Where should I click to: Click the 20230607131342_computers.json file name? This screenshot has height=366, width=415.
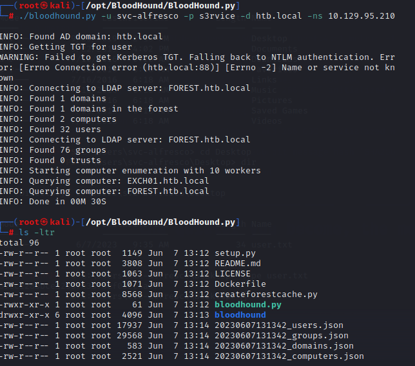click(x=289, y=356)
